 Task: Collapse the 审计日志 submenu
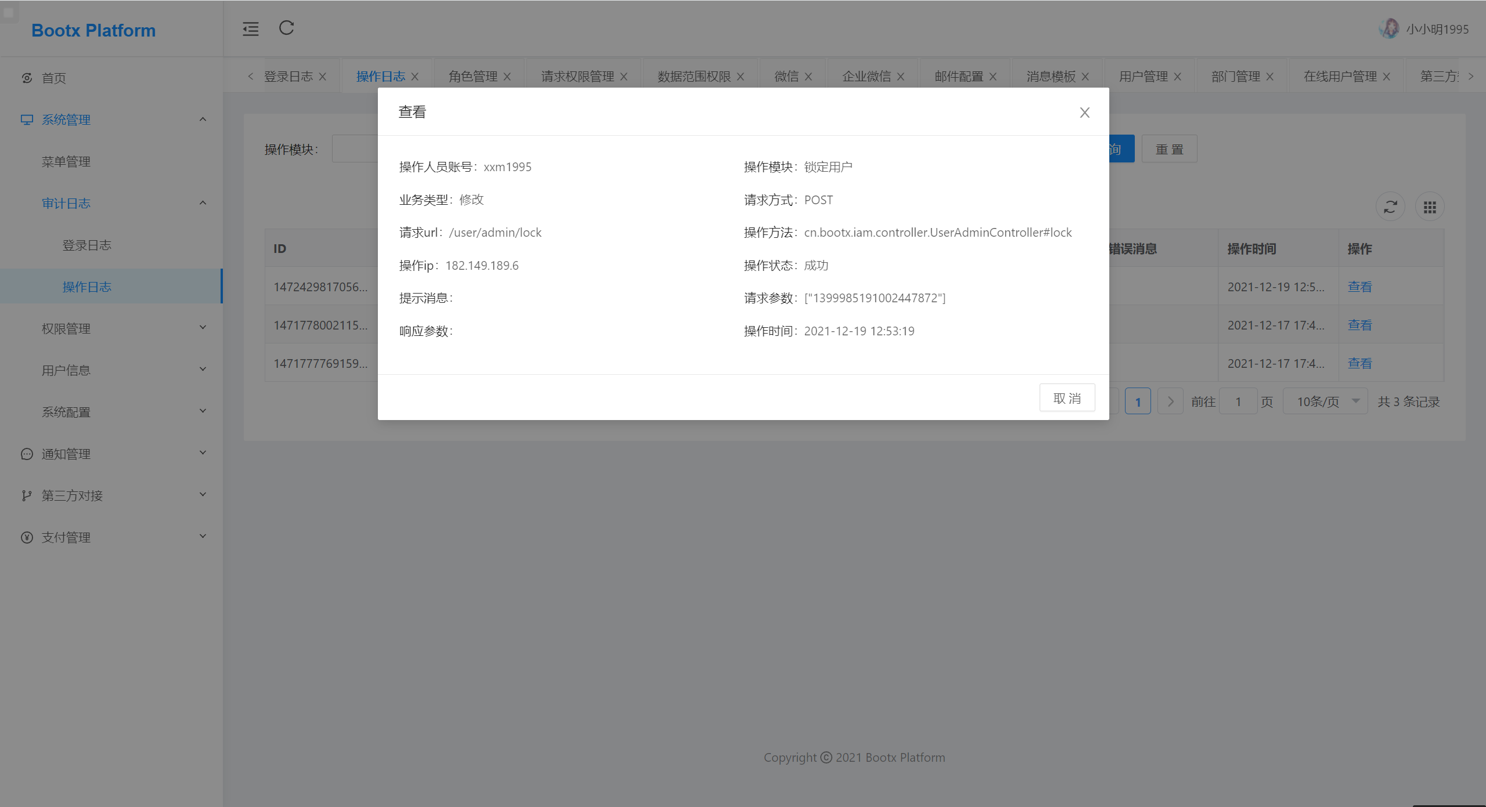click(x=203, y=202)
